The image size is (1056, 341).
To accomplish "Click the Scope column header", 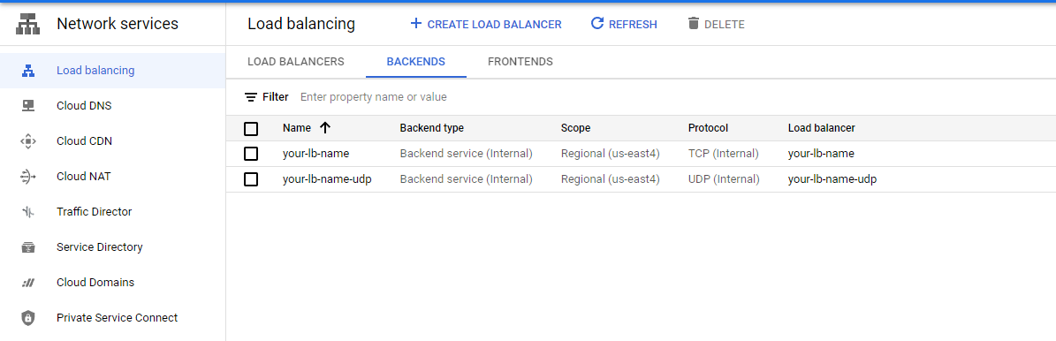I will pyautogui.click(x=575, y=128).
